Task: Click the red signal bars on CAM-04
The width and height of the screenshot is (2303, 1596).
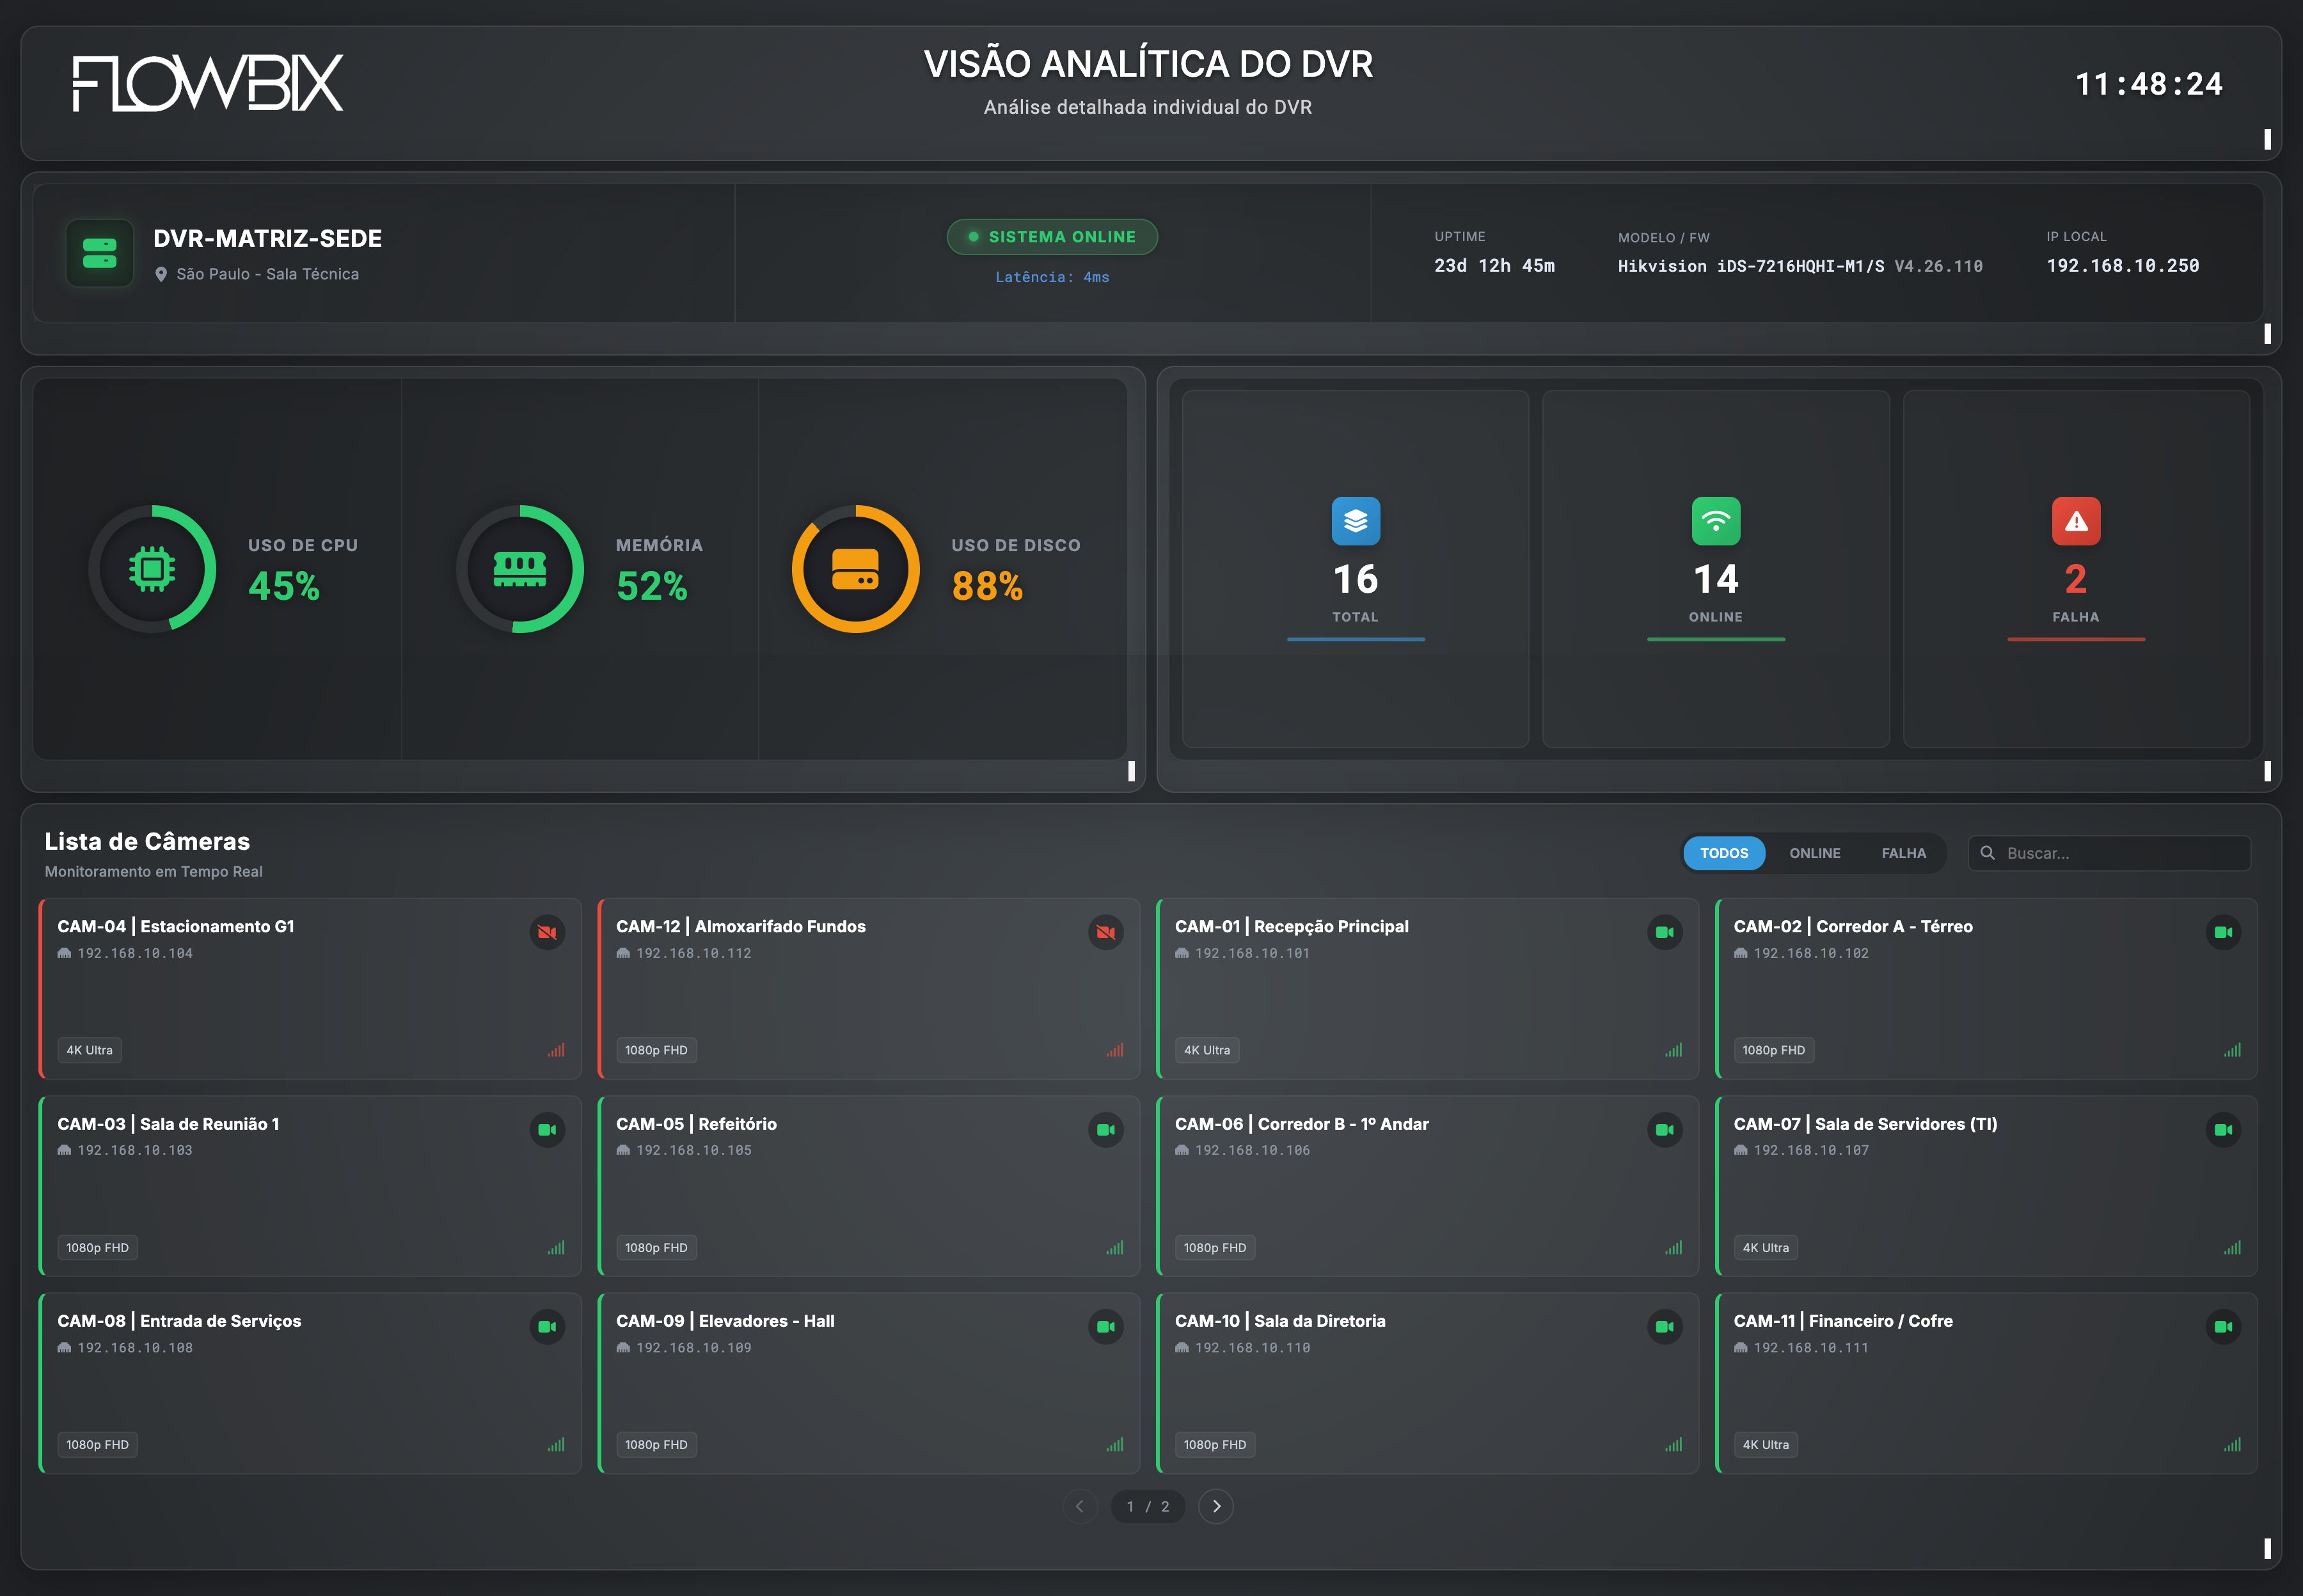Action: tap(557, 1050)
